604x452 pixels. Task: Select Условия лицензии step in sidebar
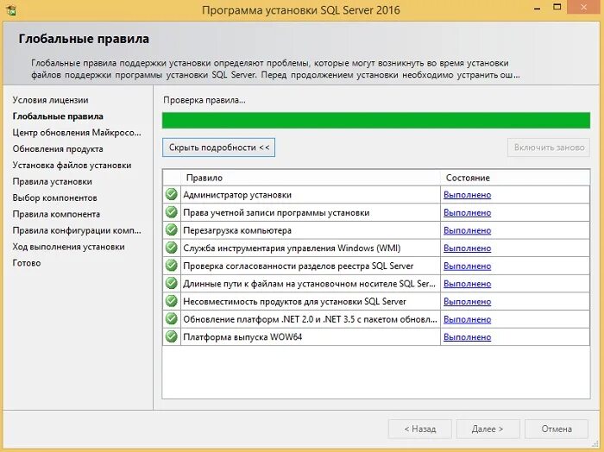pos(50,100)
